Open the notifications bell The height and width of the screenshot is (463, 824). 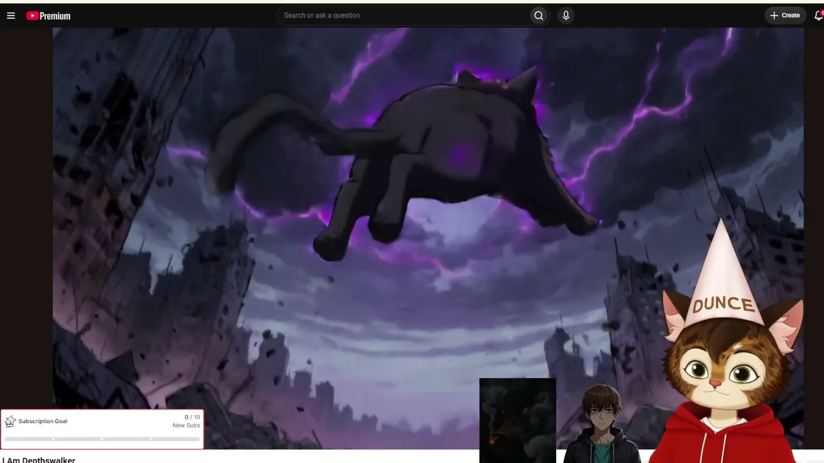[819, 15]
